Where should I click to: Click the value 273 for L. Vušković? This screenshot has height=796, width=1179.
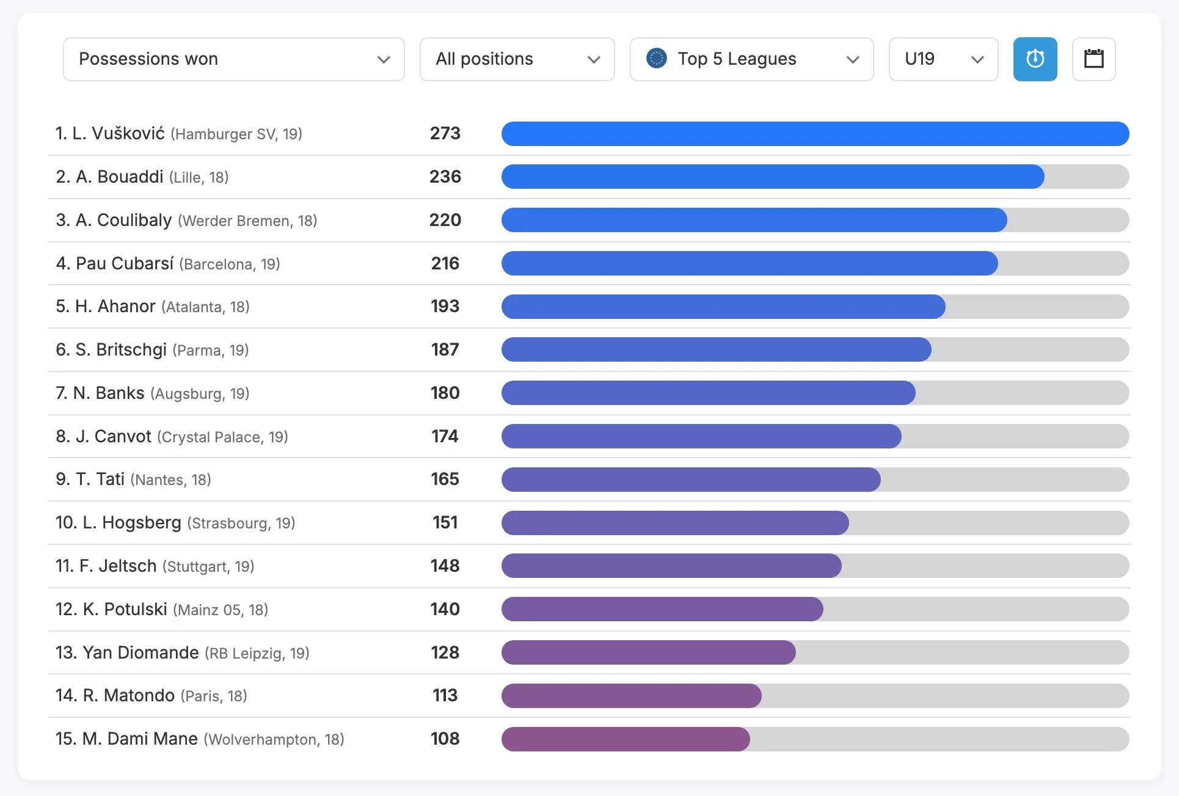coord(445,134)
